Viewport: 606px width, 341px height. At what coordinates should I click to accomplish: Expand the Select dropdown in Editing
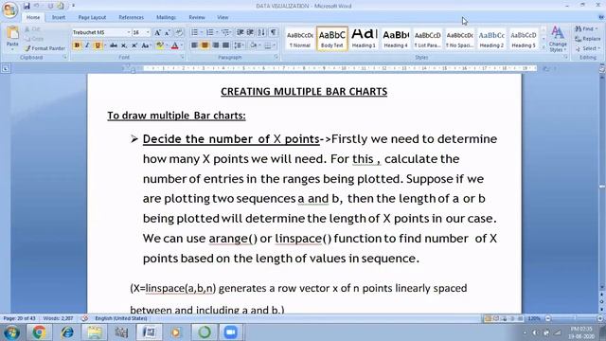click(587, 48)
